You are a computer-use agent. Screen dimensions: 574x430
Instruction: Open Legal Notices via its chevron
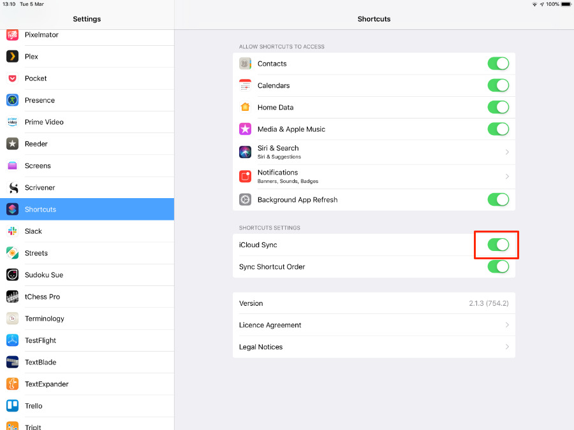(507, 347)
